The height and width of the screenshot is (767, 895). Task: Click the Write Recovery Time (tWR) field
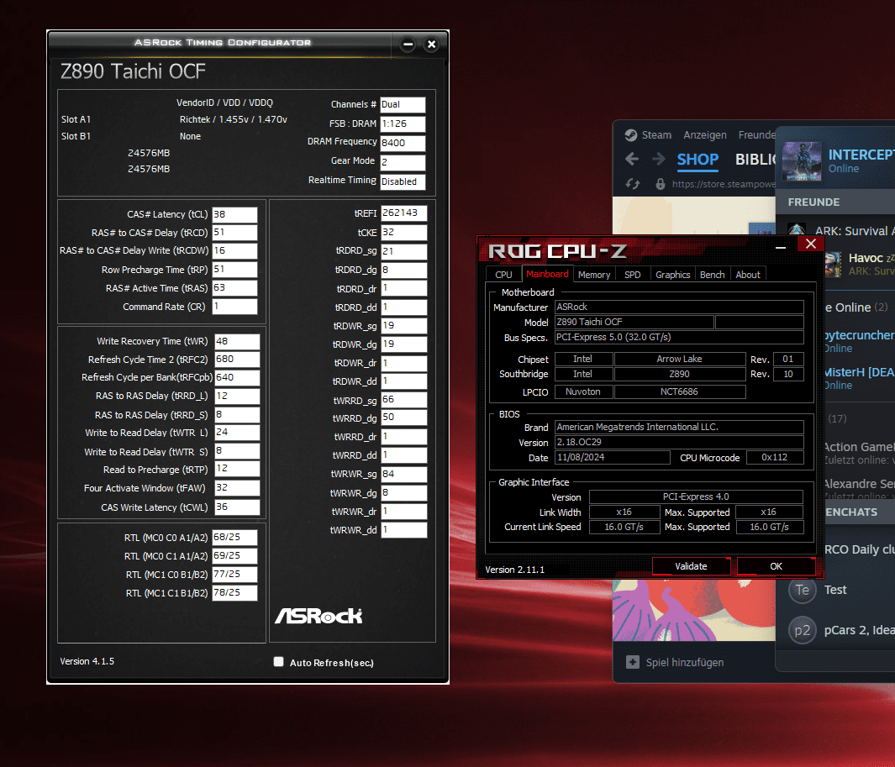[237, 341]
